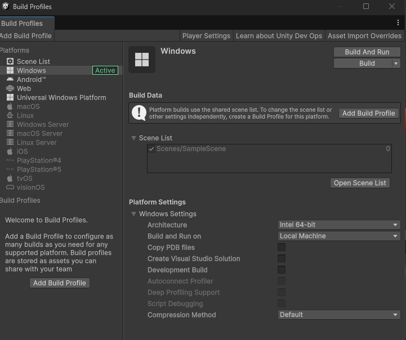The width and height of the screenshot is (406, 340).
Task: Click the tvOS apple icon
Action: (10, 178)
